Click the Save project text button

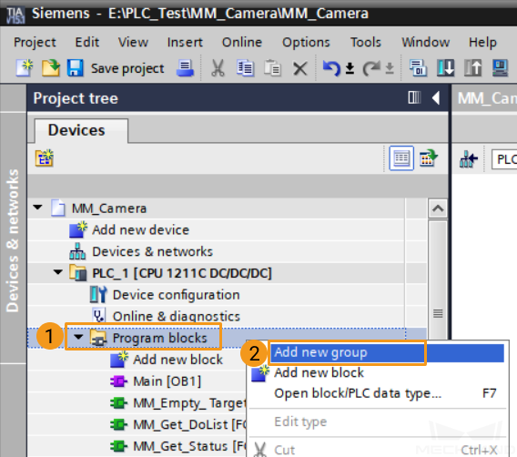tap(127, 68)
